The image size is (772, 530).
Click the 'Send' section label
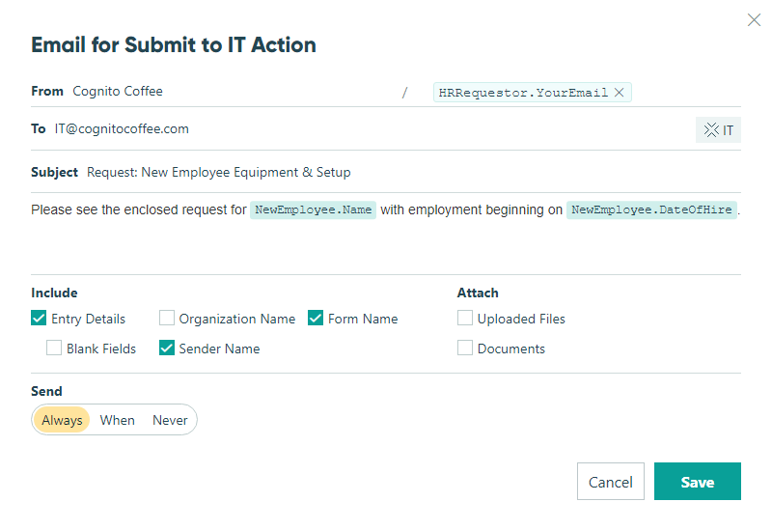pos(46,391)
